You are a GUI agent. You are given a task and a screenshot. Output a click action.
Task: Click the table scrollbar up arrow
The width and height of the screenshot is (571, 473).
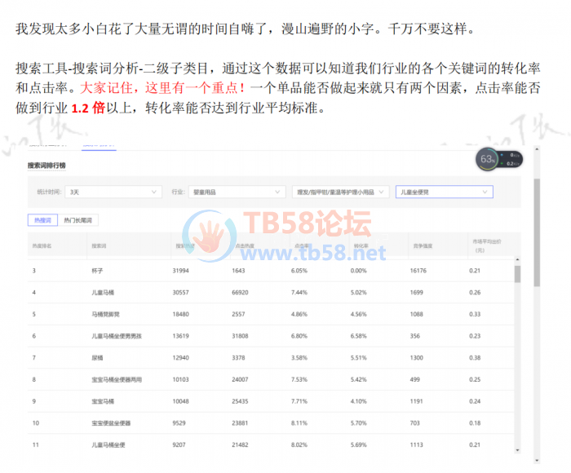point(517,259)
